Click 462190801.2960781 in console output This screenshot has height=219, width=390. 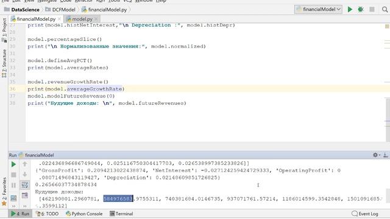(69, 199)
